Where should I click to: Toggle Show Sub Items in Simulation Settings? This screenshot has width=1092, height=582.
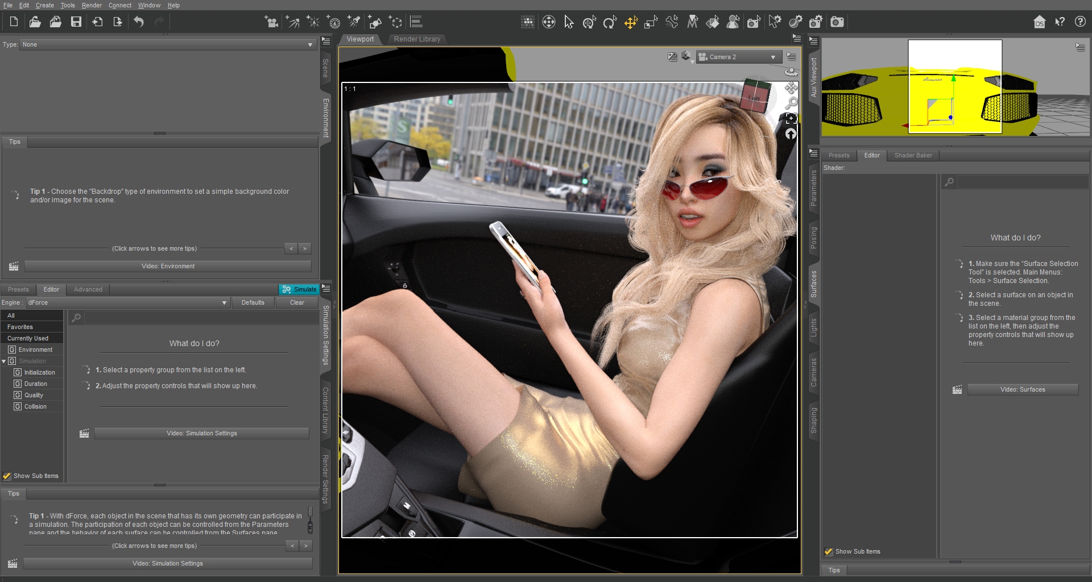(7, 476)
